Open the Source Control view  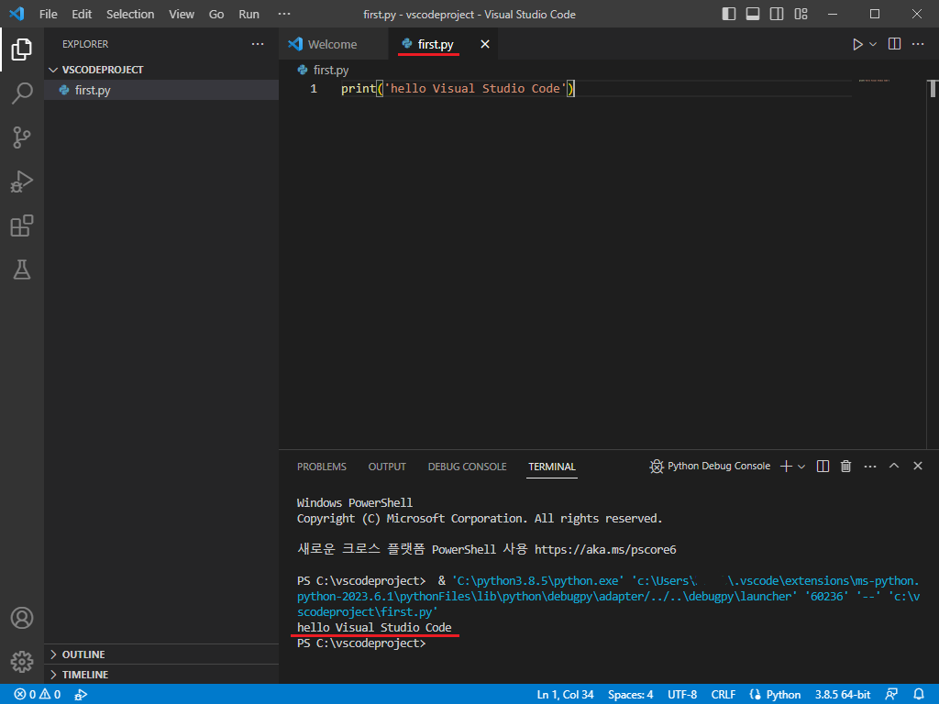tap(22, 137)
